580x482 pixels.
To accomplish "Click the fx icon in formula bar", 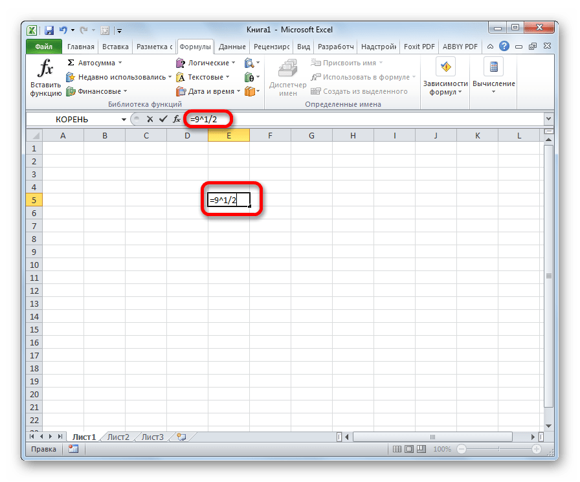I will [x=176, y=119].
